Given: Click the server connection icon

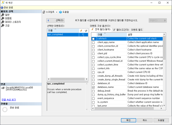Looking at the screenshot, I should (x=3, y=88).
